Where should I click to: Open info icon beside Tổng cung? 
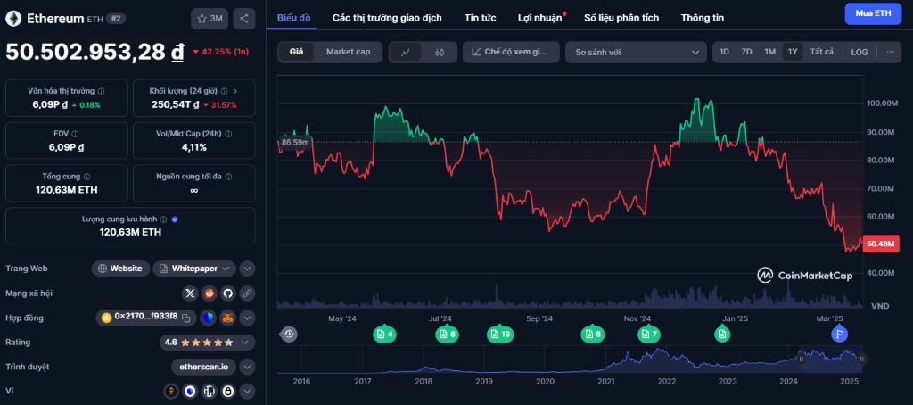86,177
